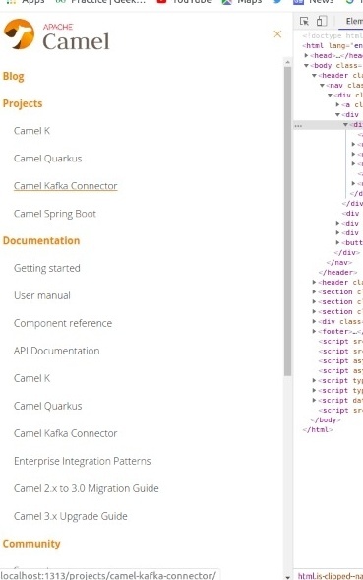Viewport: 363px width, 580px height.
Task: Go to Camel K under Projects
Action: click(x=31, y=131)
